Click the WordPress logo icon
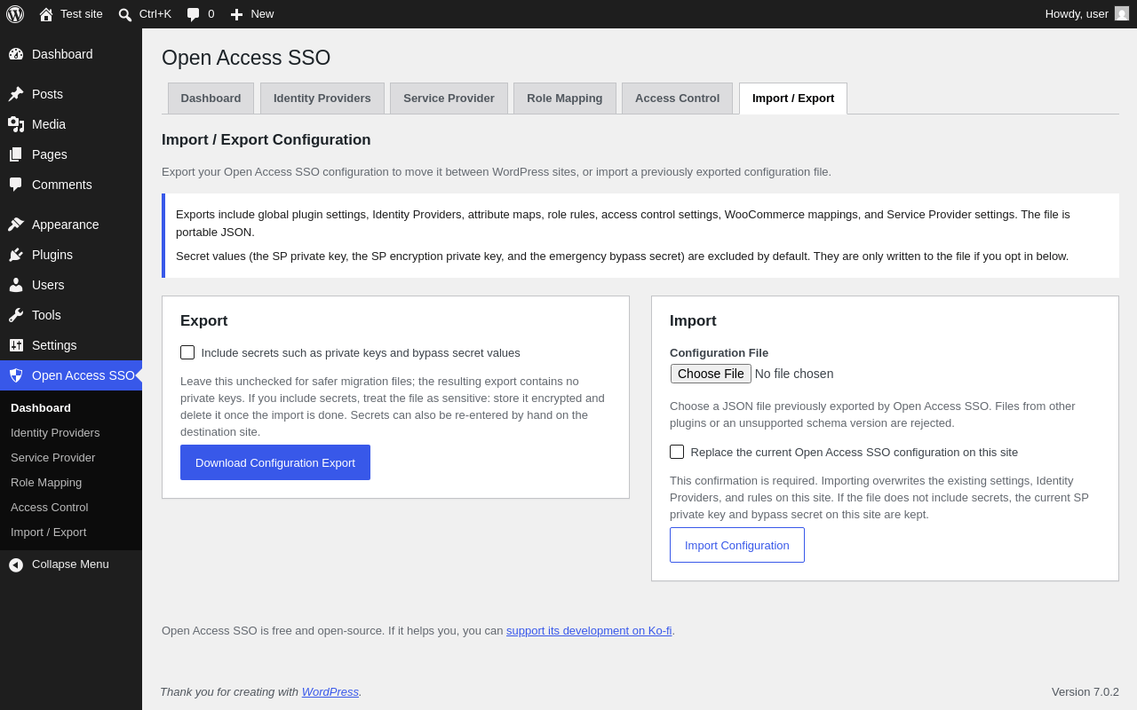Viewport: 1137px width, 710px height. (x=15, y=14)
